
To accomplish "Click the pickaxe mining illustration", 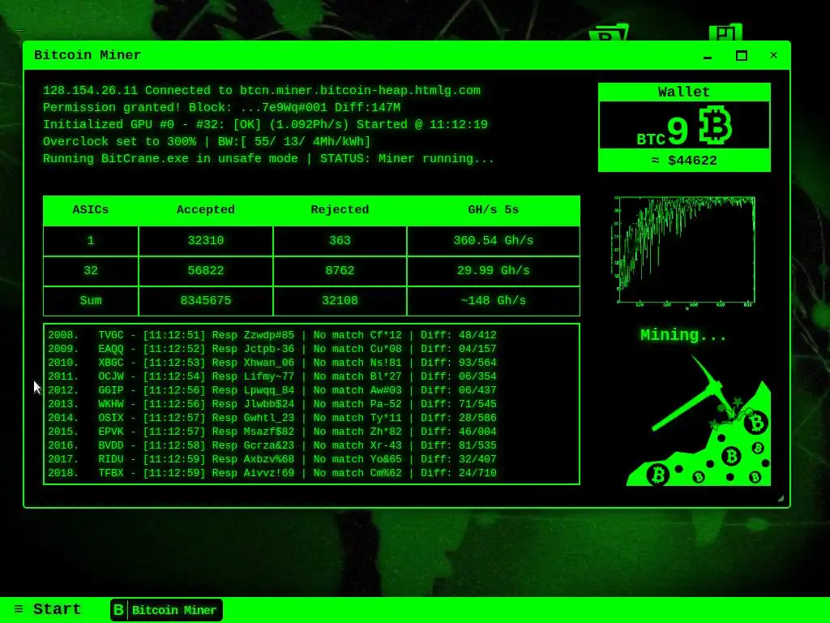I will [x=698, y=421].
